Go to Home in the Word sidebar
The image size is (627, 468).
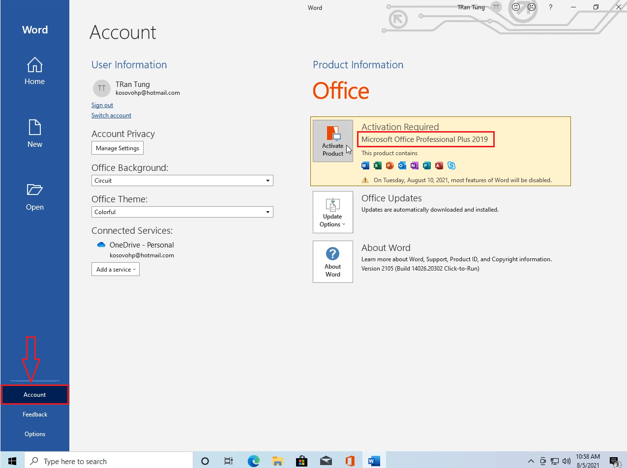34,71
